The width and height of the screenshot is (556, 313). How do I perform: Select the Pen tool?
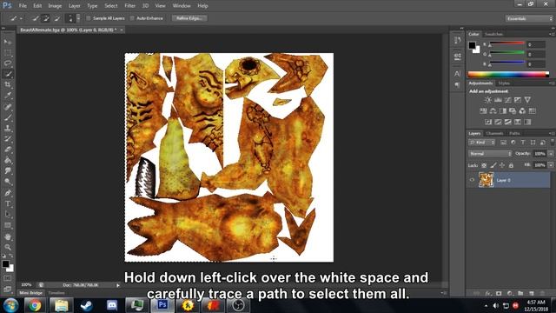click(x=8, y=193)
